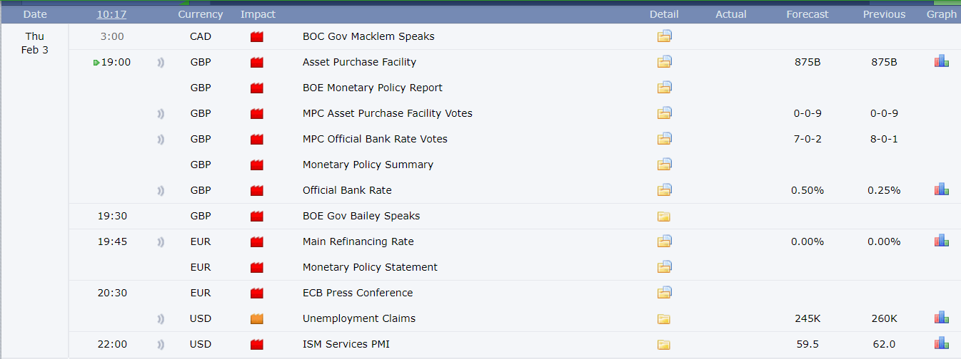The image size is (961, 359).
Task: Open graph for Asset Purchase Facility
Action: [x=941, y=62]
